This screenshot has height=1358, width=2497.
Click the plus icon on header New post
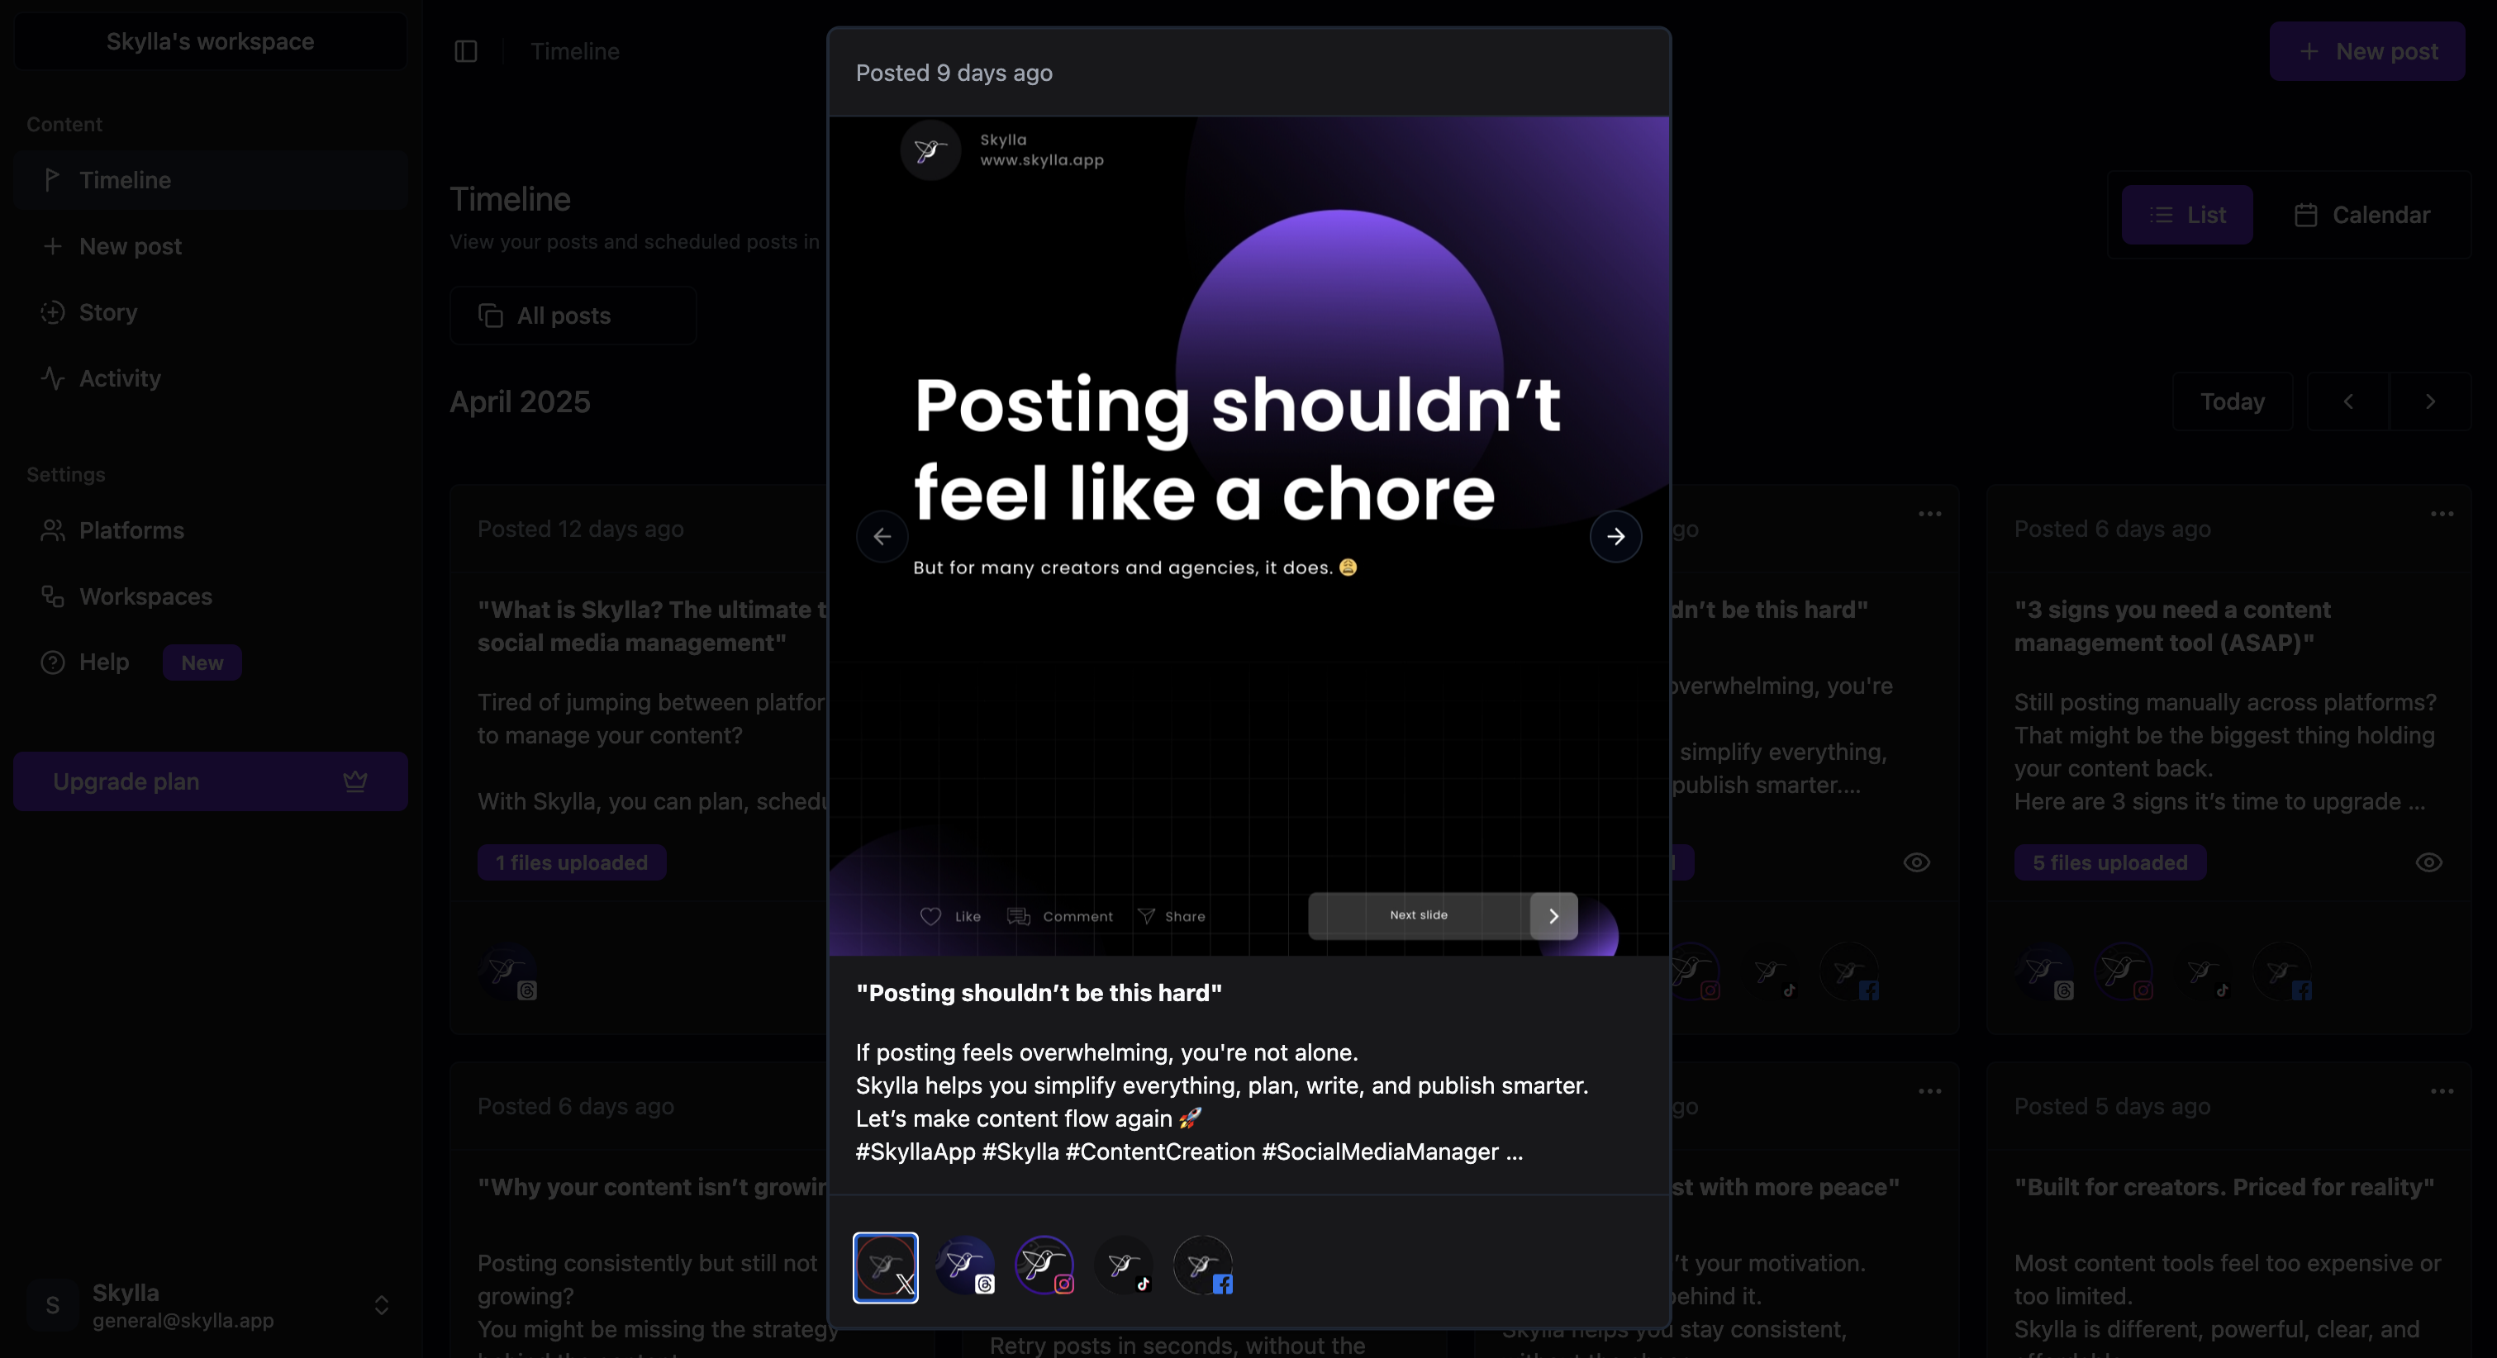pyautogui.click(x=2310, y=51)
